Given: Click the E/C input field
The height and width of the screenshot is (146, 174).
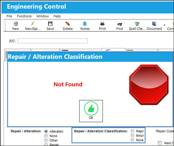Looking at the screenshot, I should [53, 41].
